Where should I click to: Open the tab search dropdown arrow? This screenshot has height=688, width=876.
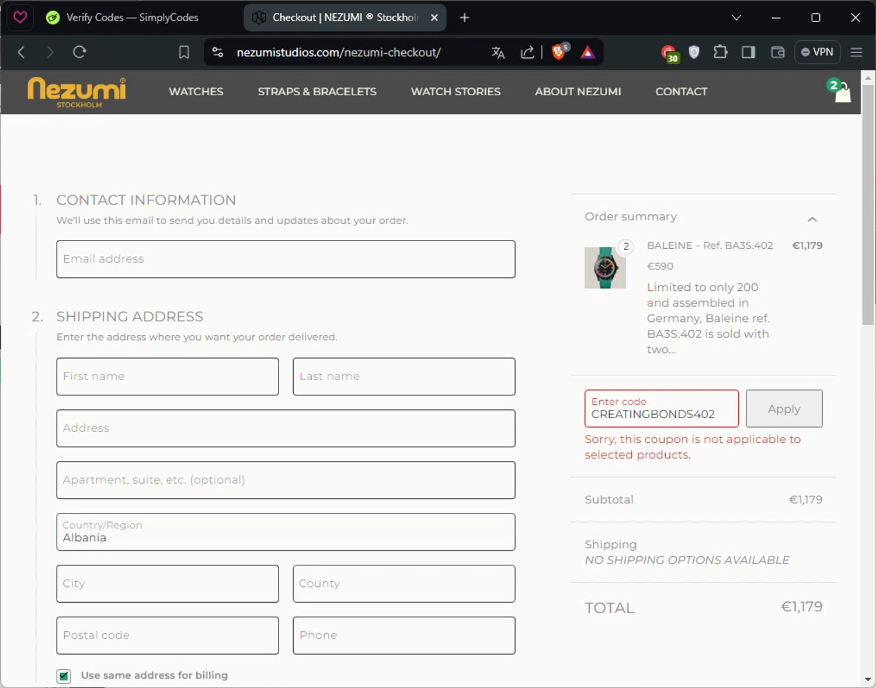pos(736,18)
